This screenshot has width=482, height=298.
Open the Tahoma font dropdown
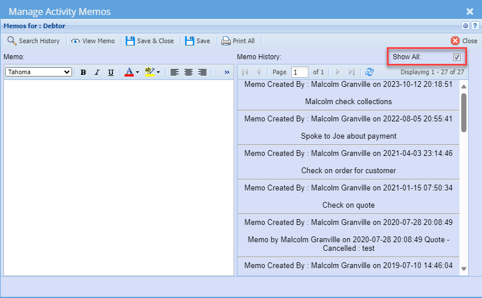pyautogui.click(x=39, y=72)
